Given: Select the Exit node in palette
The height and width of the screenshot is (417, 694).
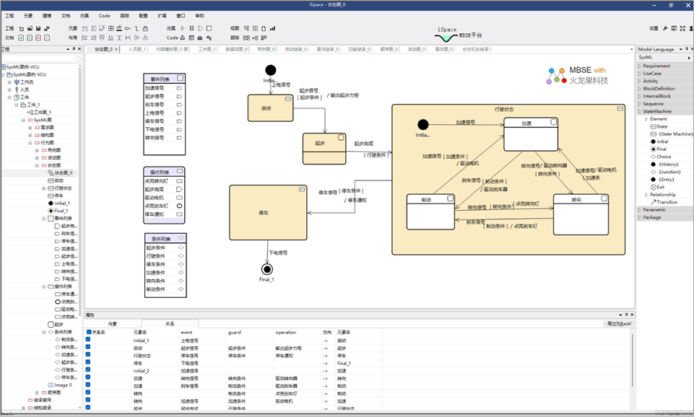Looking at the screenshot, I should click(657, 187).
